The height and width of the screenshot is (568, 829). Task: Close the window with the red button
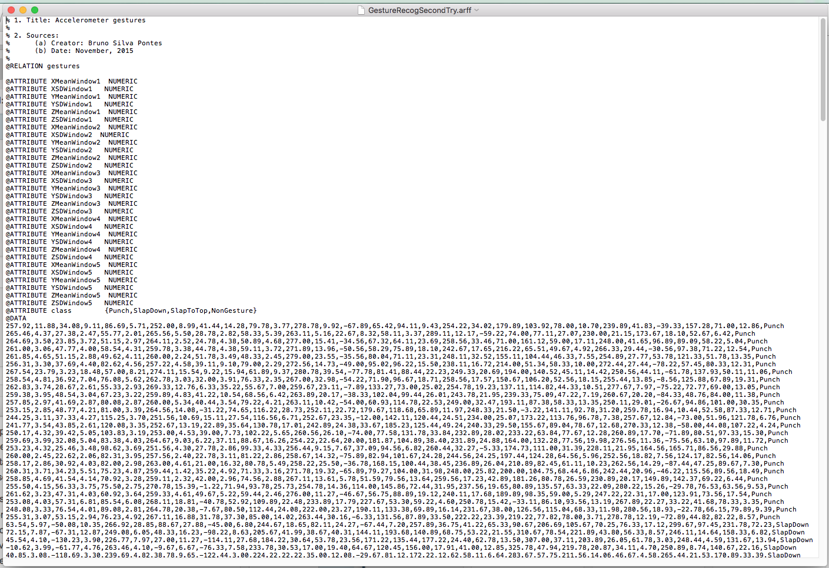coord(11,10)
